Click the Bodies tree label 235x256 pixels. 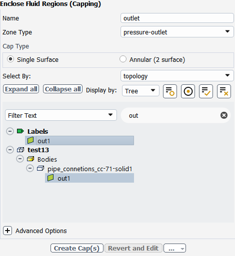(x=47, y=159)
